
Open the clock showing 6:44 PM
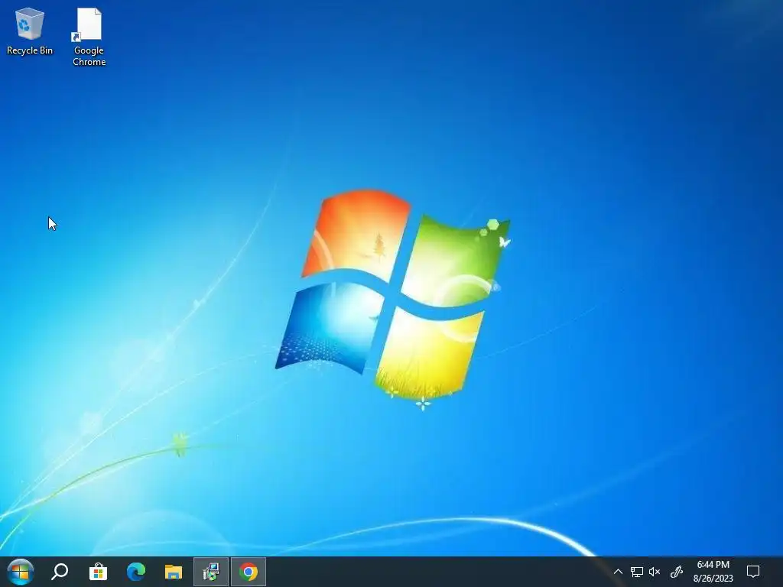tap(713, 572)
